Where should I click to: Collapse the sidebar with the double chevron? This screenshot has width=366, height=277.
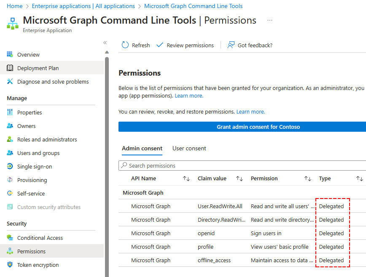pos(105,43)
